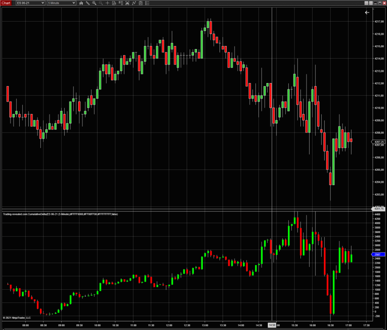Open the bar type chart style icon
The image size is (387, 330).
pyautogui.click(x=81, y=3)
